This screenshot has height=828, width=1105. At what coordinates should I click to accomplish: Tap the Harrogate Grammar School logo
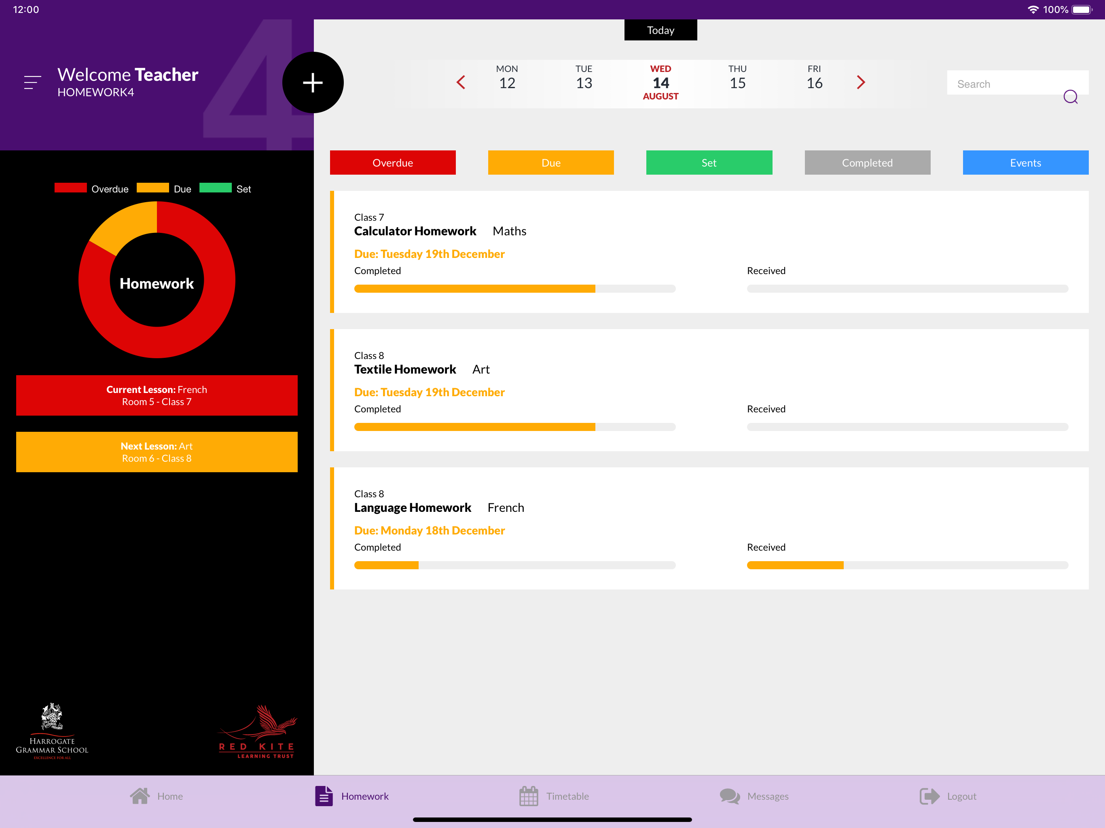[52, 731]
